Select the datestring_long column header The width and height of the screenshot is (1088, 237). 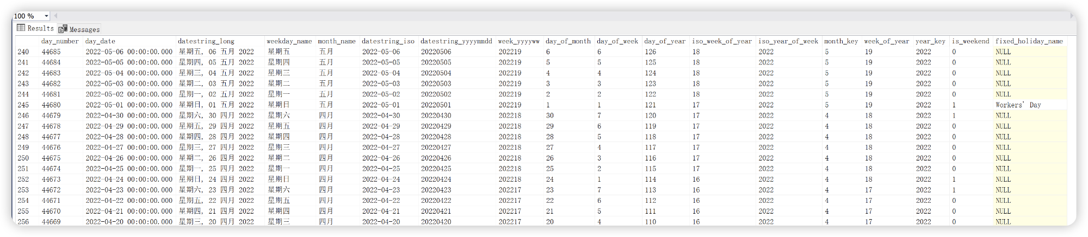[x=220, y=41]
